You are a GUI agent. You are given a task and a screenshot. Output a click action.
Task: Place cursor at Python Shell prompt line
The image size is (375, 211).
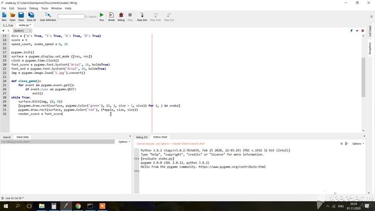(x=251, y=171)
